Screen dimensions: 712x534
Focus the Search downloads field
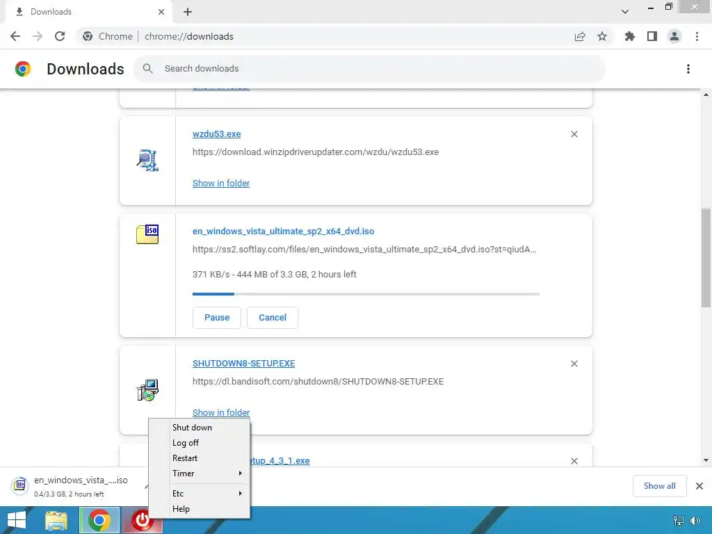click(x=370, y=69)
